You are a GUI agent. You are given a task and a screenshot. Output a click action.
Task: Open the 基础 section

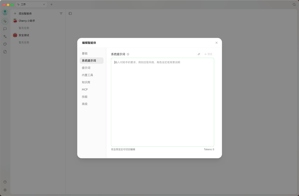click(91, 53)
